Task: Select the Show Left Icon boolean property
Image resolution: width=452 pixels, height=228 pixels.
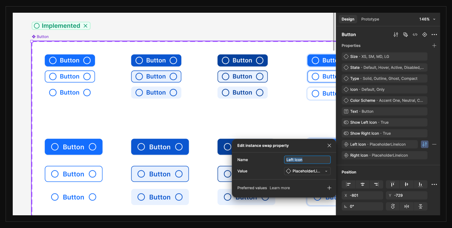Action: [385, 122]
